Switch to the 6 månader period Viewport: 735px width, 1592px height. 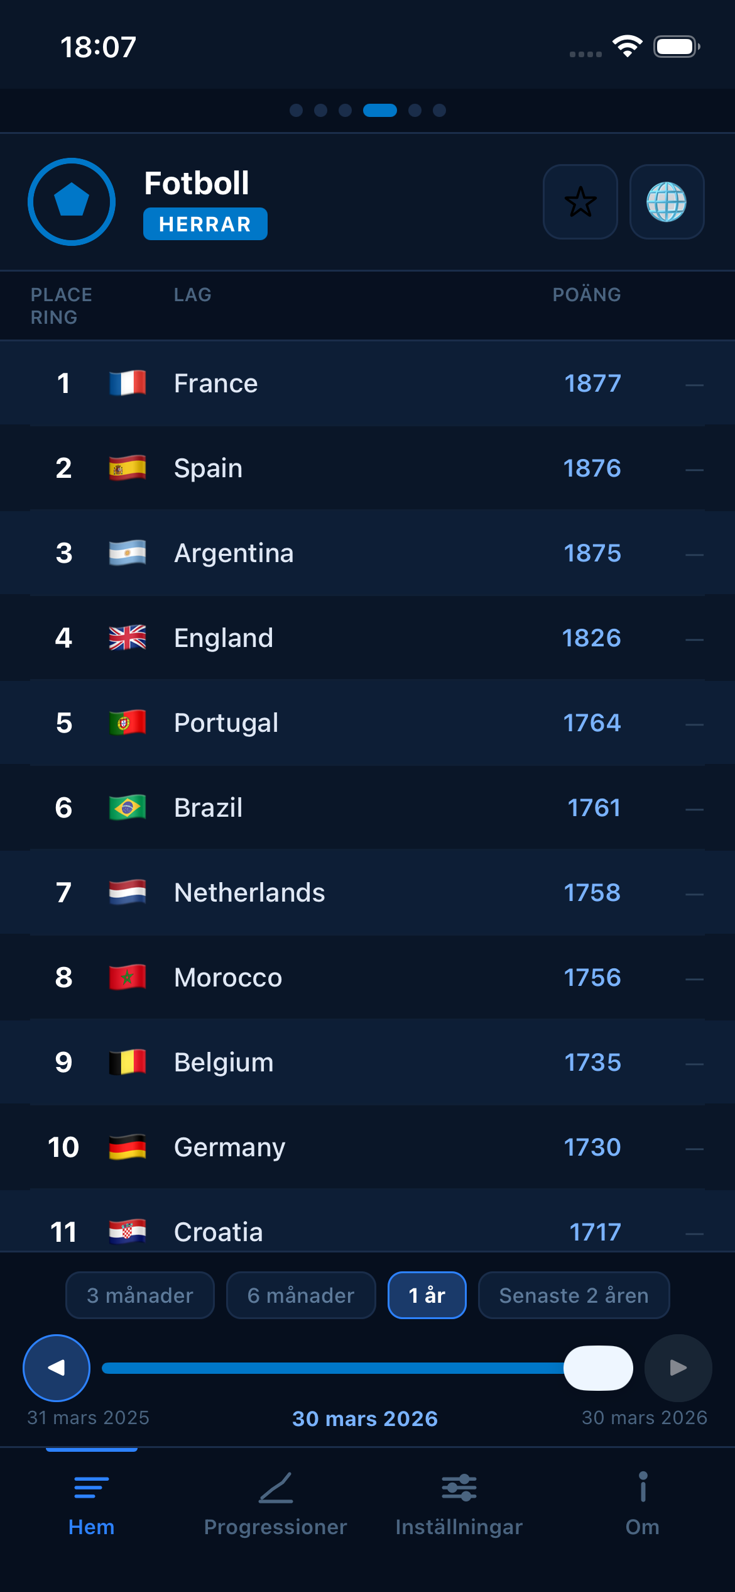click(301, 1295)
